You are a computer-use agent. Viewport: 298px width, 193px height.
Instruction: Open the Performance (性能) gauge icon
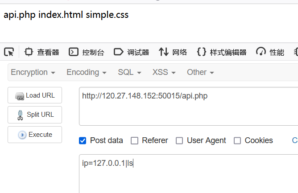point(261,51)
